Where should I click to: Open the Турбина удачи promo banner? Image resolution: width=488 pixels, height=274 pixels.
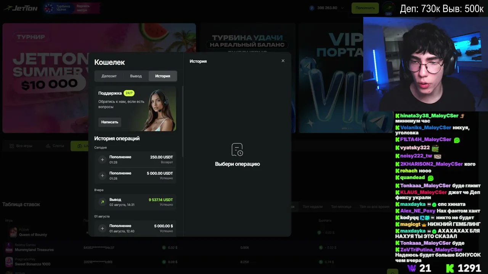tap(247, 78)
